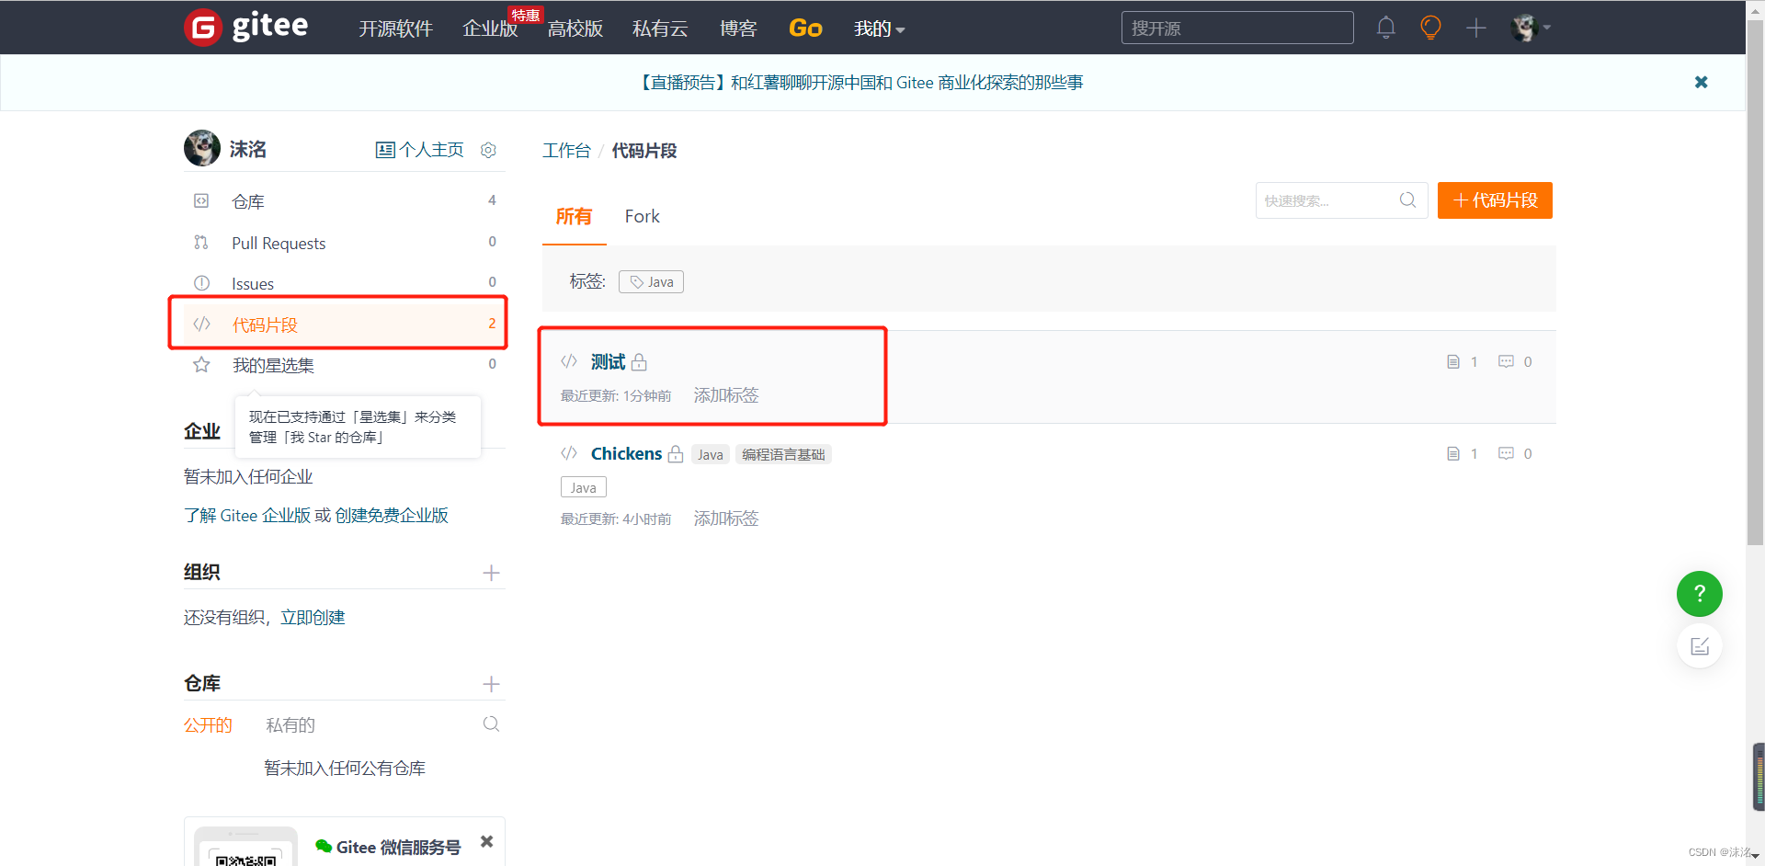Viewport: 1765px width, 866px height.
Task: Click the file count icon for Chickens
Action: click(1453, 453)
